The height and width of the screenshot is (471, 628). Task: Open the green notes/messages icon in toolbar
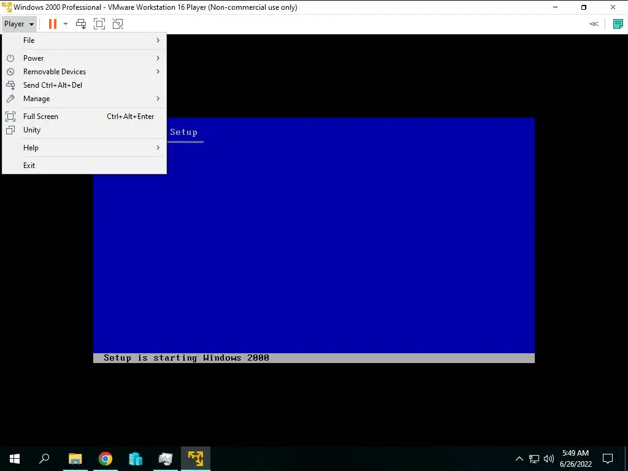coord(618,24)
